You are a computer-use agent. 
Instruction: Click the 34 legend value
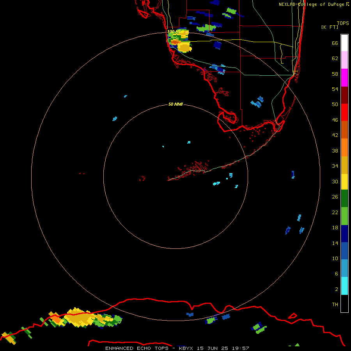coord(335,166)
